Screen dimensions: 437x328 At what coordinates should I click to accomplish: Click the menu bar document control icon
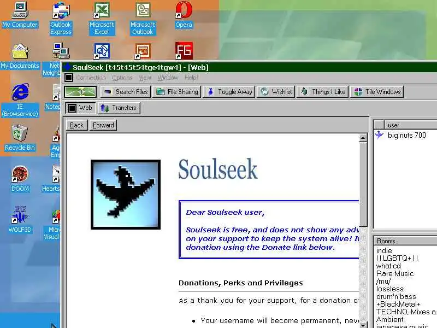coord(69,78)
